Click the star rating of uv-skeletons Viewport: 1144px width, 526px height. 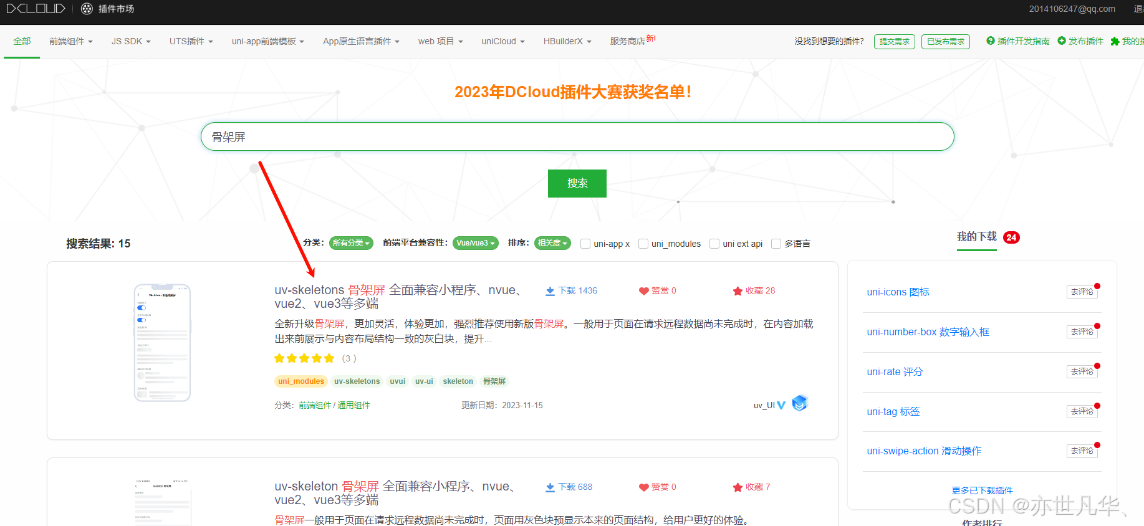point(304,358)
